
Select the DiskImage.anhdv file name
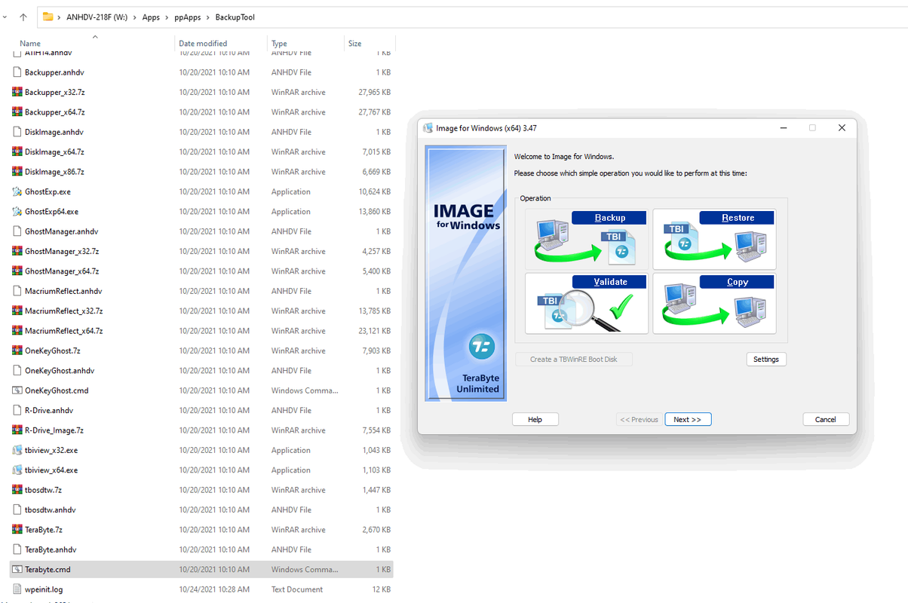point(54,132)
